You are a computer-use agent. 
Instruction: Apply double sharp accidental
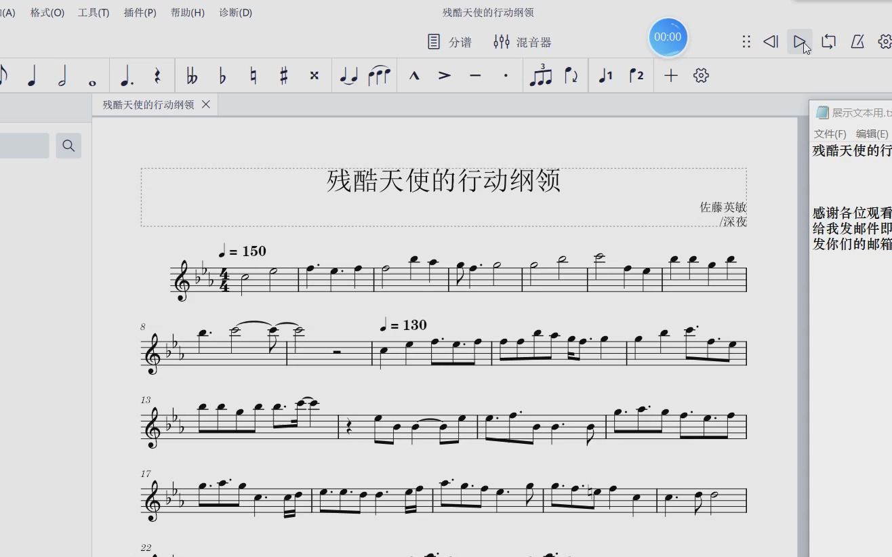[314, 76]
